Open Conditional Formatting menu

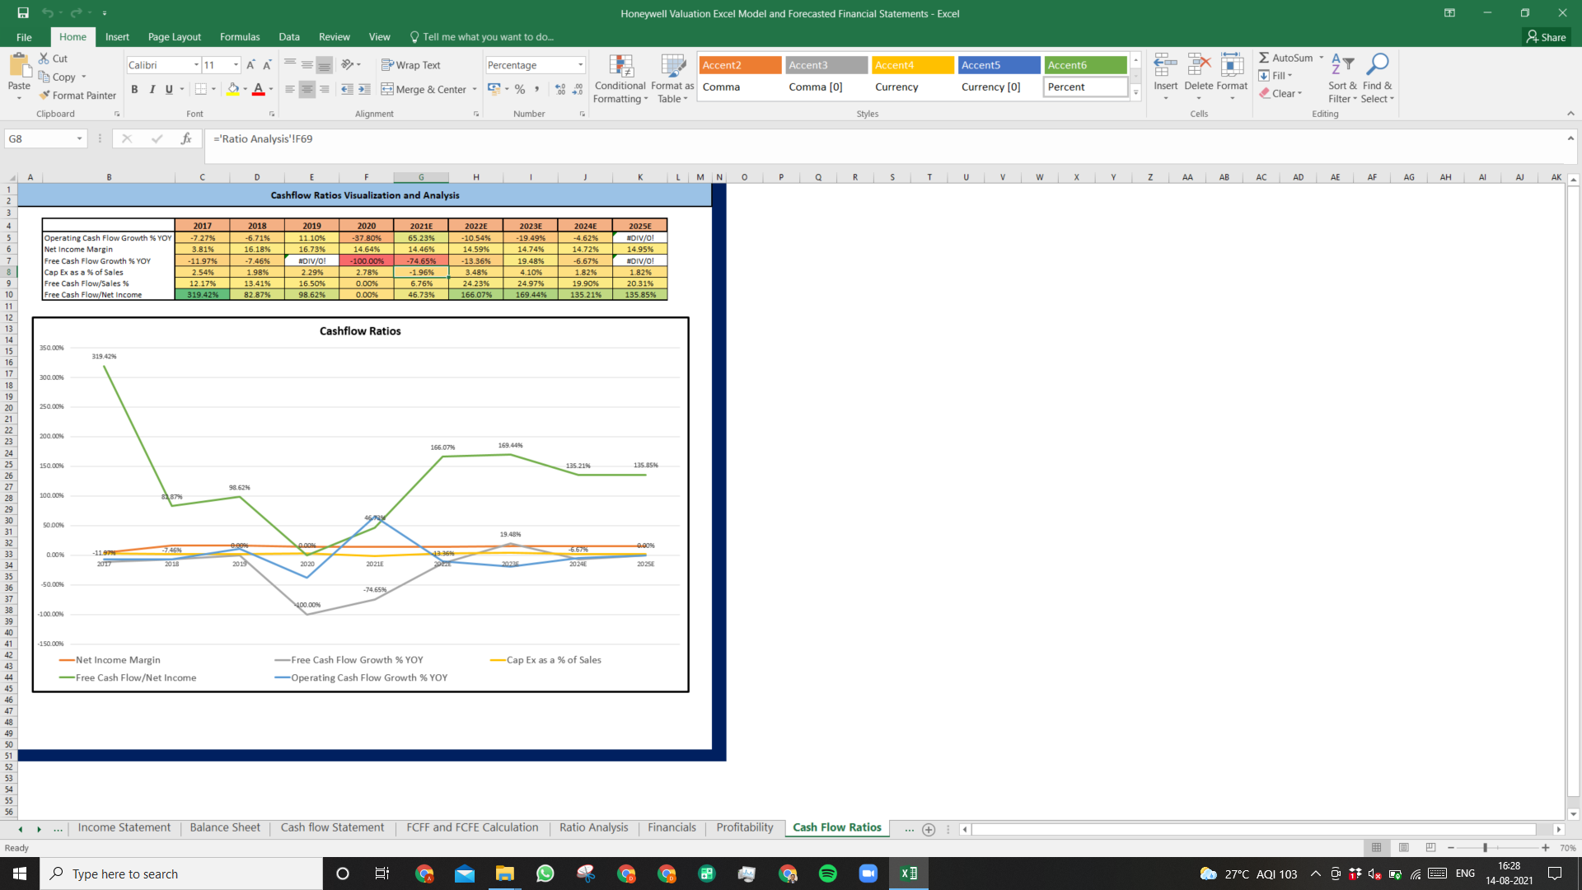(x=620, y=79)
